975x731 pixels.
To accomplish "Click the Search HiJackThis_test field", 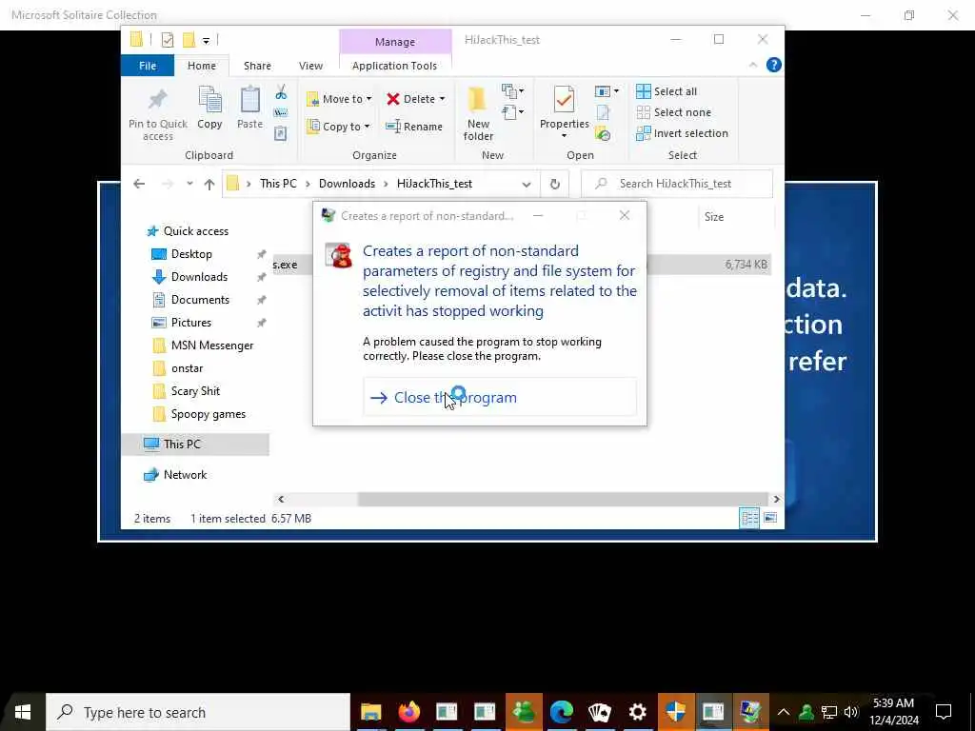I will click(x=677, y=184).
